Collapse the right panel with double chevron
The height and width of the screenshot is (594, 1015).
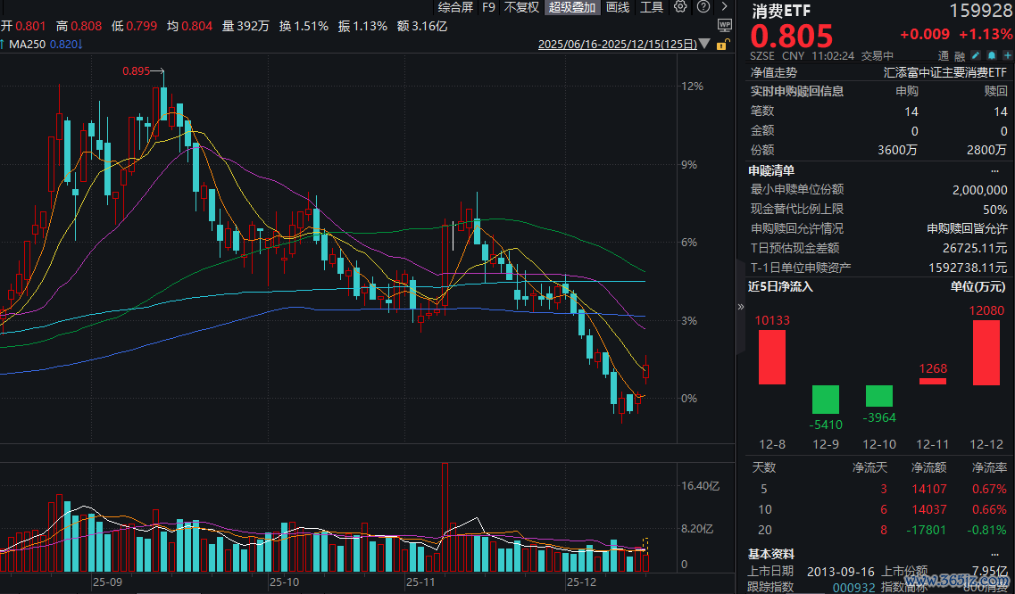[x=740, y=306]
